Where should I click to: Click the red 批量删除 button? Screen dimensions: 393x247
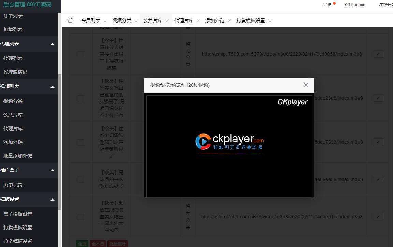pos(118,244)
